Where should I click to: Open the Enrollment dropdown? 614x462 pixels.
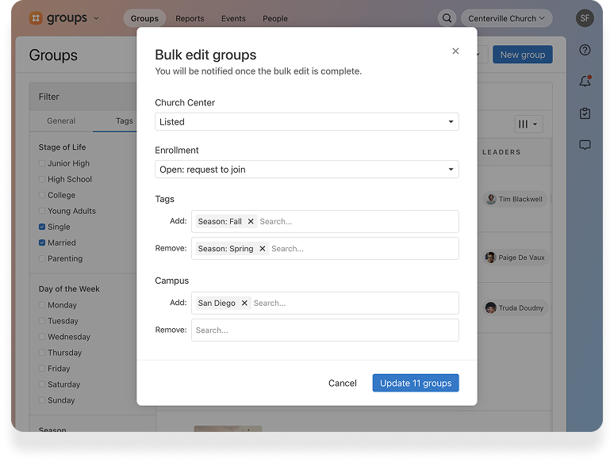(x=307, y=170)
